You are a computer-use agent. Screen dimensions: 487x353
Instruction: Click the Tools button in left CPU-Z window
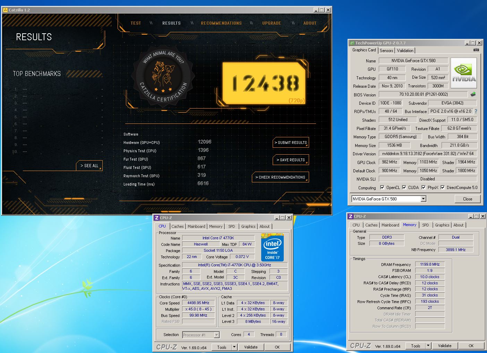222,347
